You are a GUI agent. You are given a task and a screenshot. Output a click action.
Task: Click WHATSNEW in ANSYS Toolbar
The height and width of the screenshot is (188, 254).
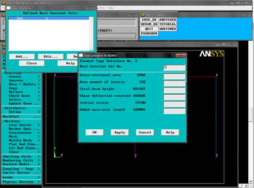(168, 29)
